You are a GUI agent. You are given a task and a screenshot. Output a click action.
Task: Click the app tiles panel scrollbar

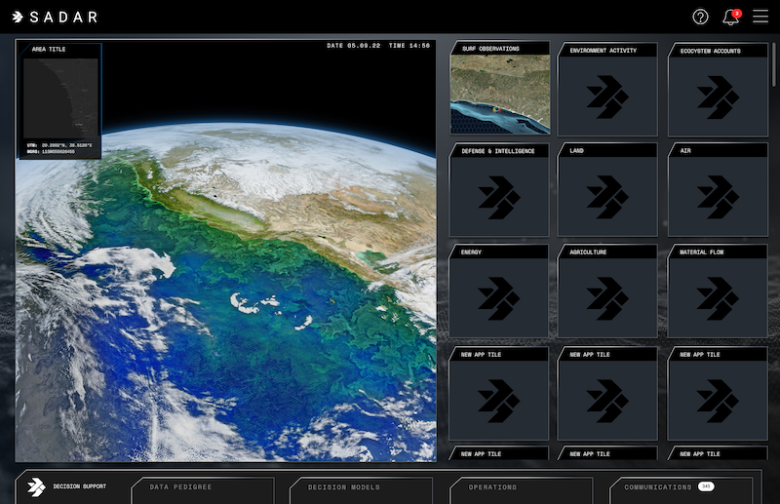[x=775, y=68]
